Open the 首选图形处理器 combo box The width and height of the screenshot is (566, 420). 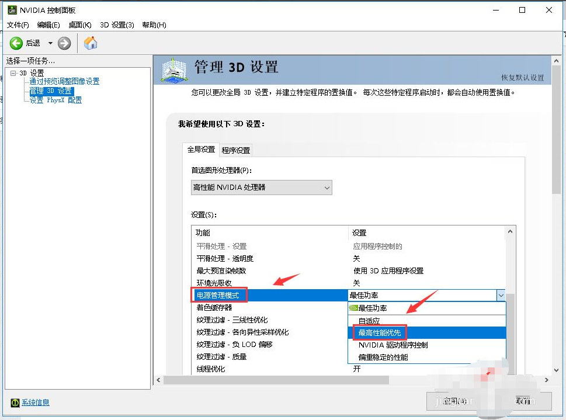261,188
